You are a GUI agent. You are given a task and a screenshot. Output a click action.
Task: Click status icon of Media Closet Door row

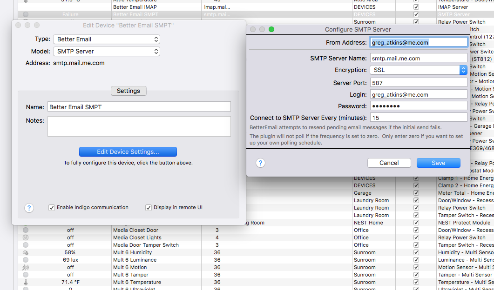pos(26,230)
